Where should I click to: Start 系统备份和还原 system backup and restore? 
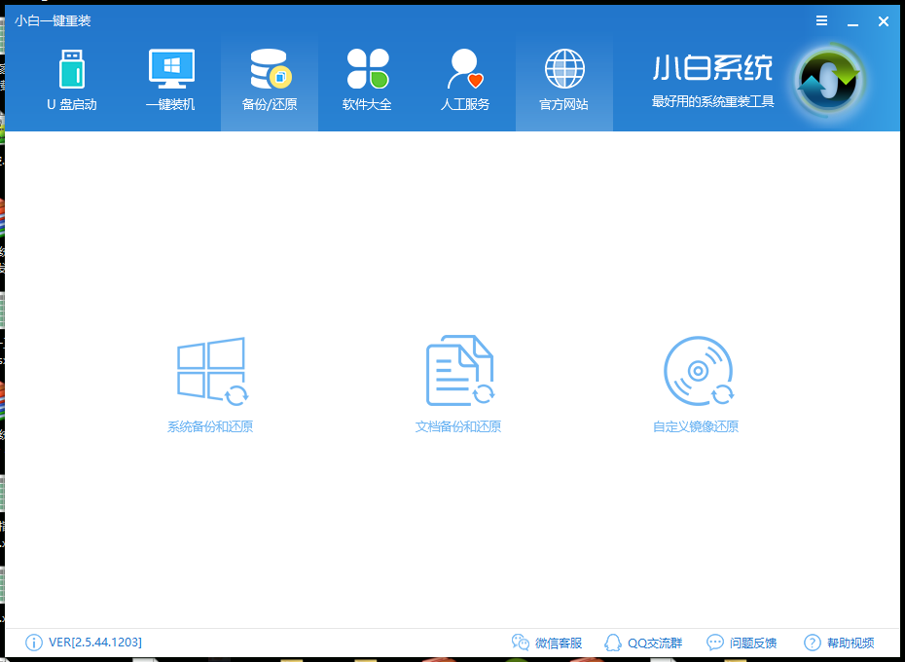pos(211,380)
